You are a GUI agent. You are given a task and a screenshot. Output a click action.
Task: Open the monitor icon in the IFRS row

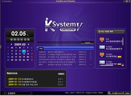[102, 40]
